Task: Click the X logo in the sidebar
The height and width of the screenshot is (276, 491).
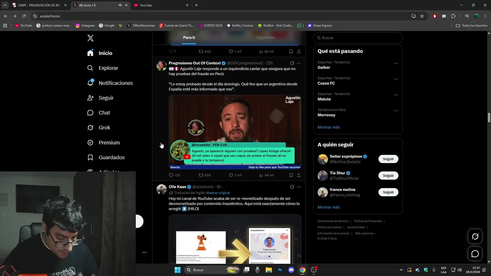Action: click(91, 38)
